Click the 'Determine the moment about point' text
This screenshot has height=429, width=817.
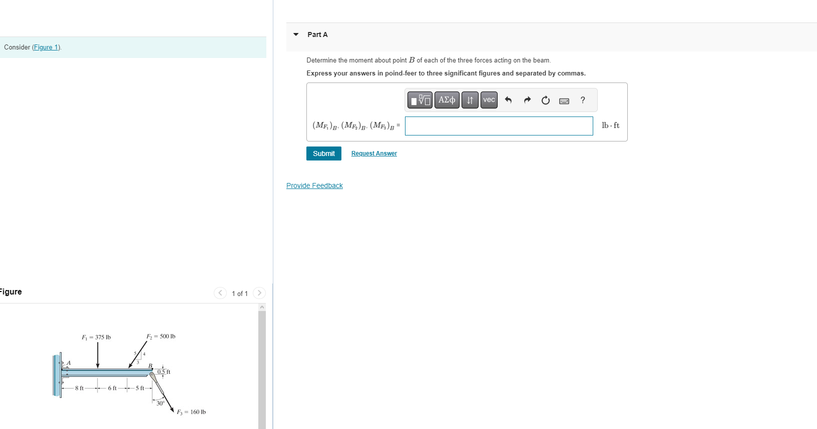pos(429,60)
